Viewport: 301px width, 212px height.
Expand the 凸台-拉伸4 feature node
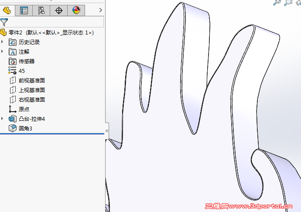coord(2,119)
